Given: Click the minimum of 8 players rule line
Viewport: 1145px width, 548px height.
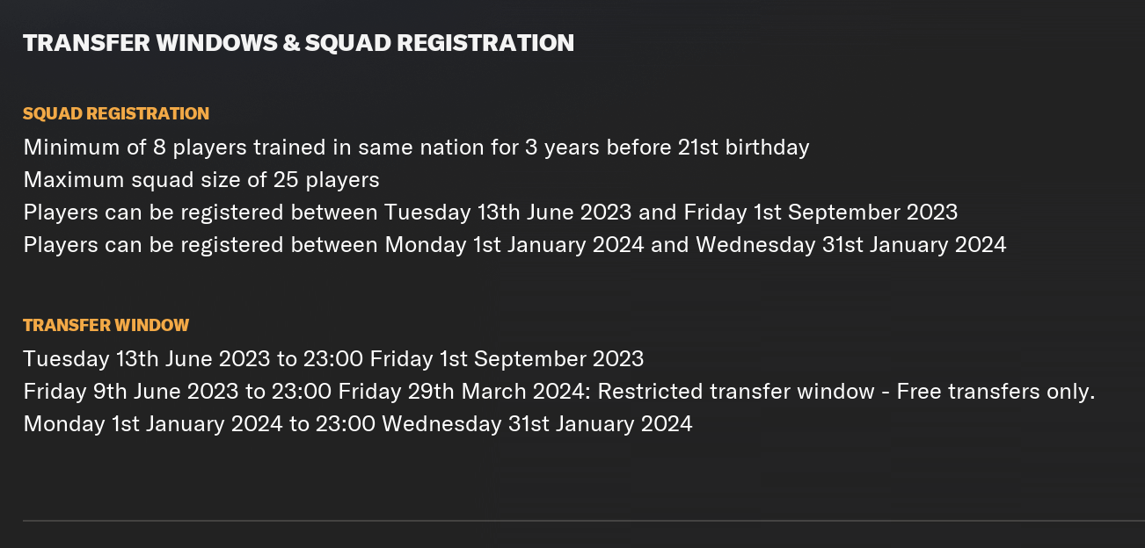Looking at the screenshot, I should (x=416, y=147).
